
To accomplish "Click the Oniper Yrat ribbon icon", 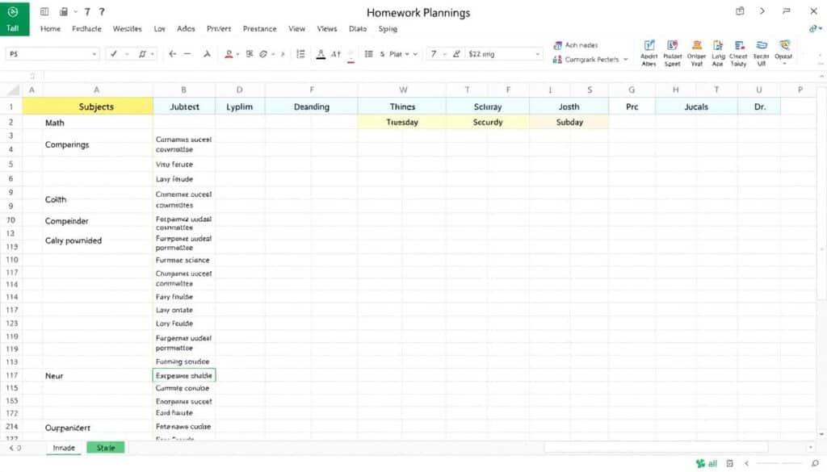I will pos(697,53).
